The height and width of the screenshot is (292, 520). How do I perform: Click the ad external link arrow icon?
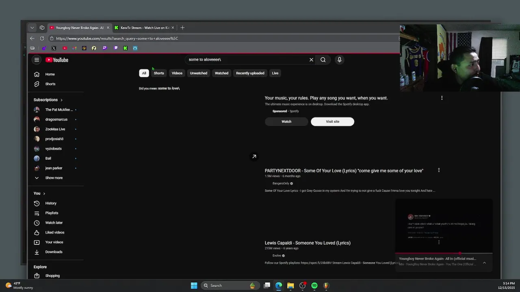[x=254, y=157]
